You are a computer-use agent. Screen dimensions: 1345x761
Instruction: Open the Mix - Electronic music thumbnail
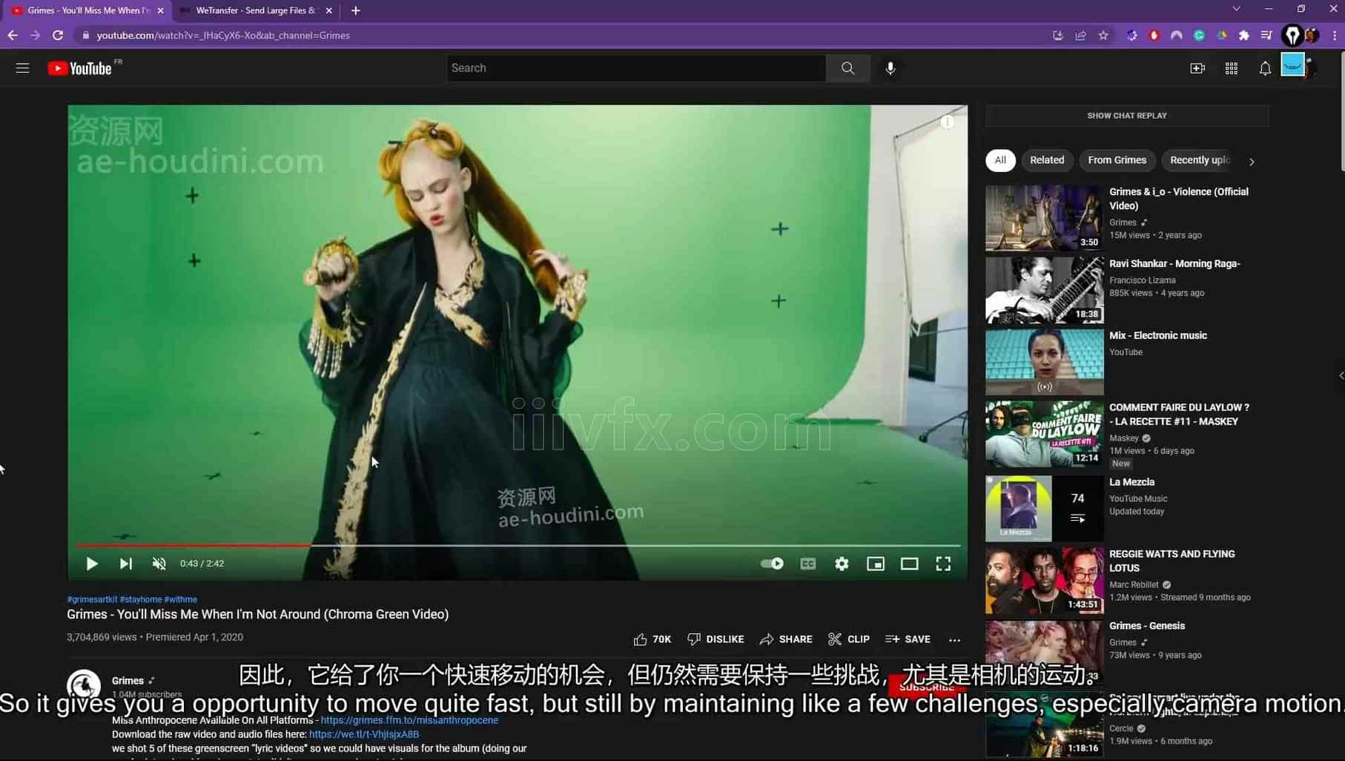point(1044,362)
